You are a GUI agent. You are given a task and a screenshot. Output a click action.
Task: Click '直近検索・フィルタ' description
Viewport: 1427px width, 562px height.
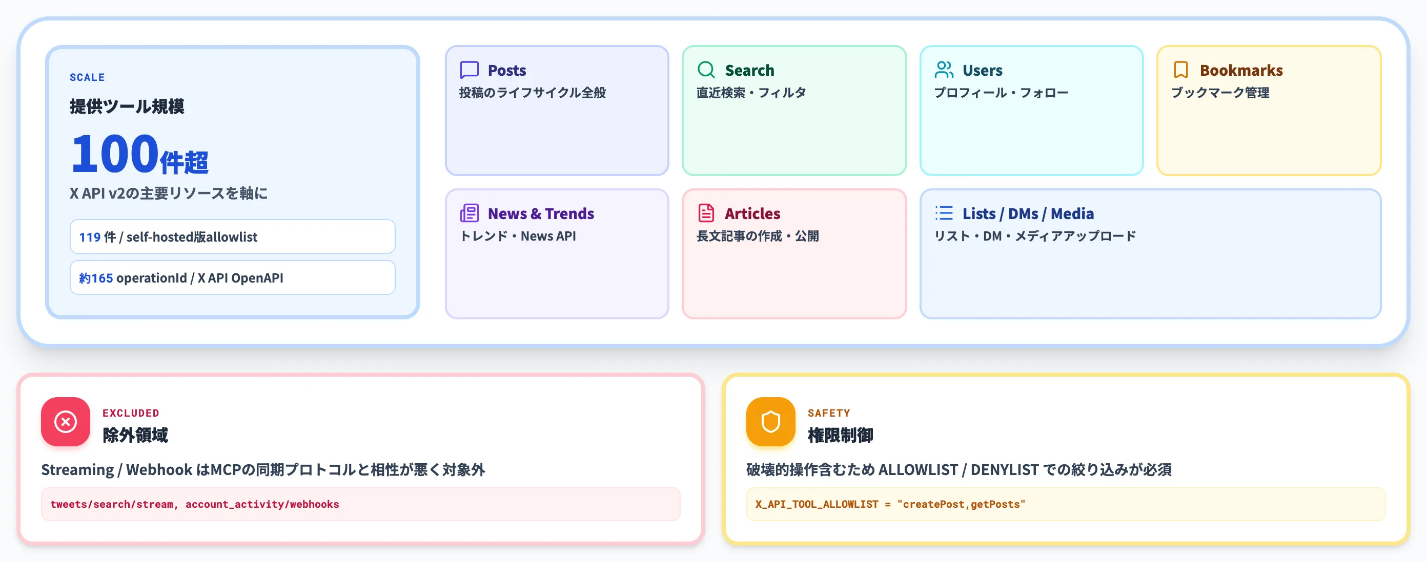[x=751, y=92]
